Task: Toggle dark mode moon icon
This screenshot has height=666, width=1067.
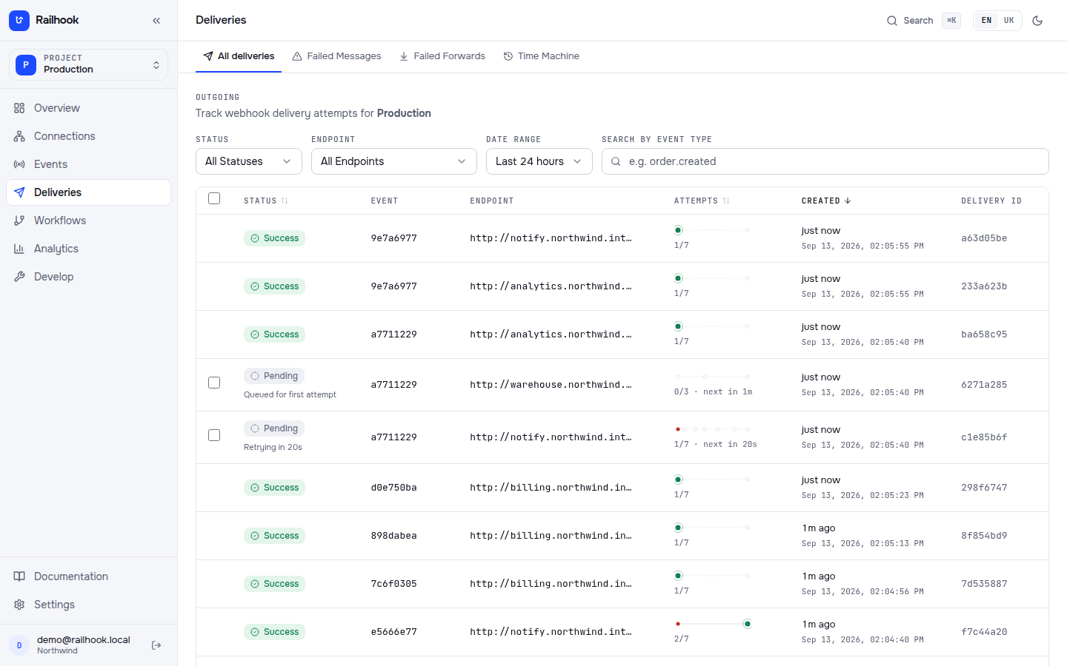Action: [x=1037, y=21]
